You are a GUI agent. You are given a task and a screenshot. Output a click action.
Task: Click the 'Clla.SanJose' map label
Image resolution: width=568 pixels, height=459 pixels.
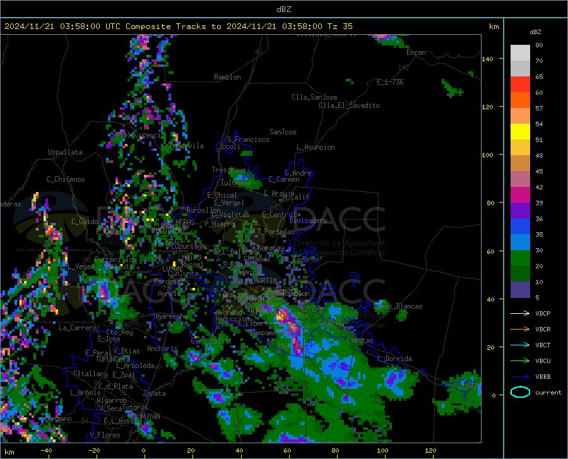314,97
